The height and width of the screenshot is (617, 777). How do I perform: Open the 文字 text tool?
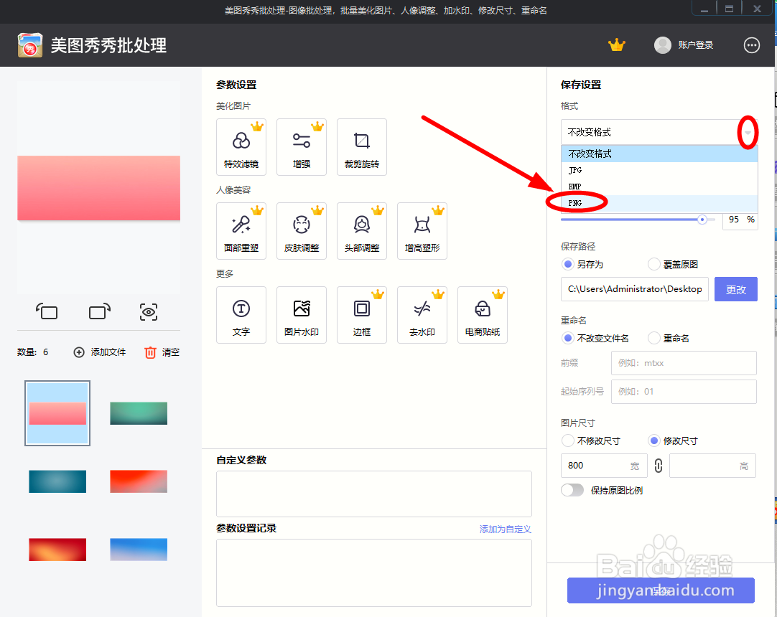pos(241,315)
